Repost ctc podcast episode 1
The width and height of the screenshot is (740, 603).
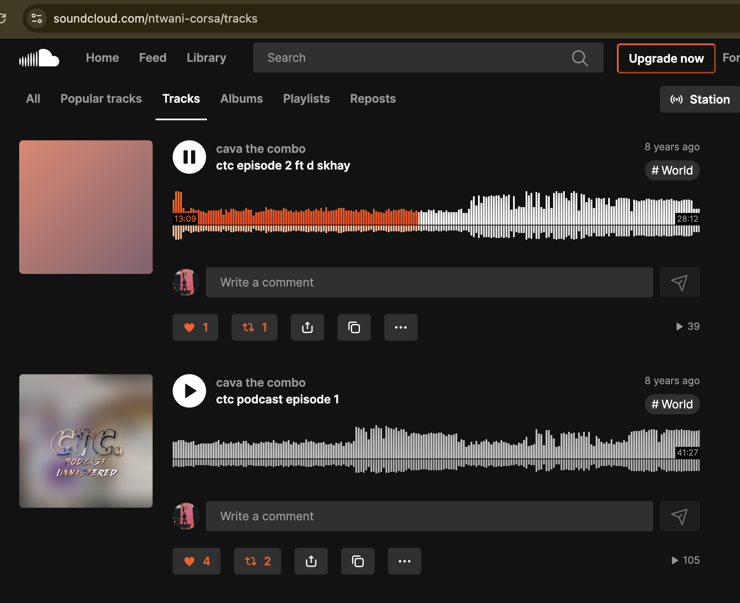(257, 561)
